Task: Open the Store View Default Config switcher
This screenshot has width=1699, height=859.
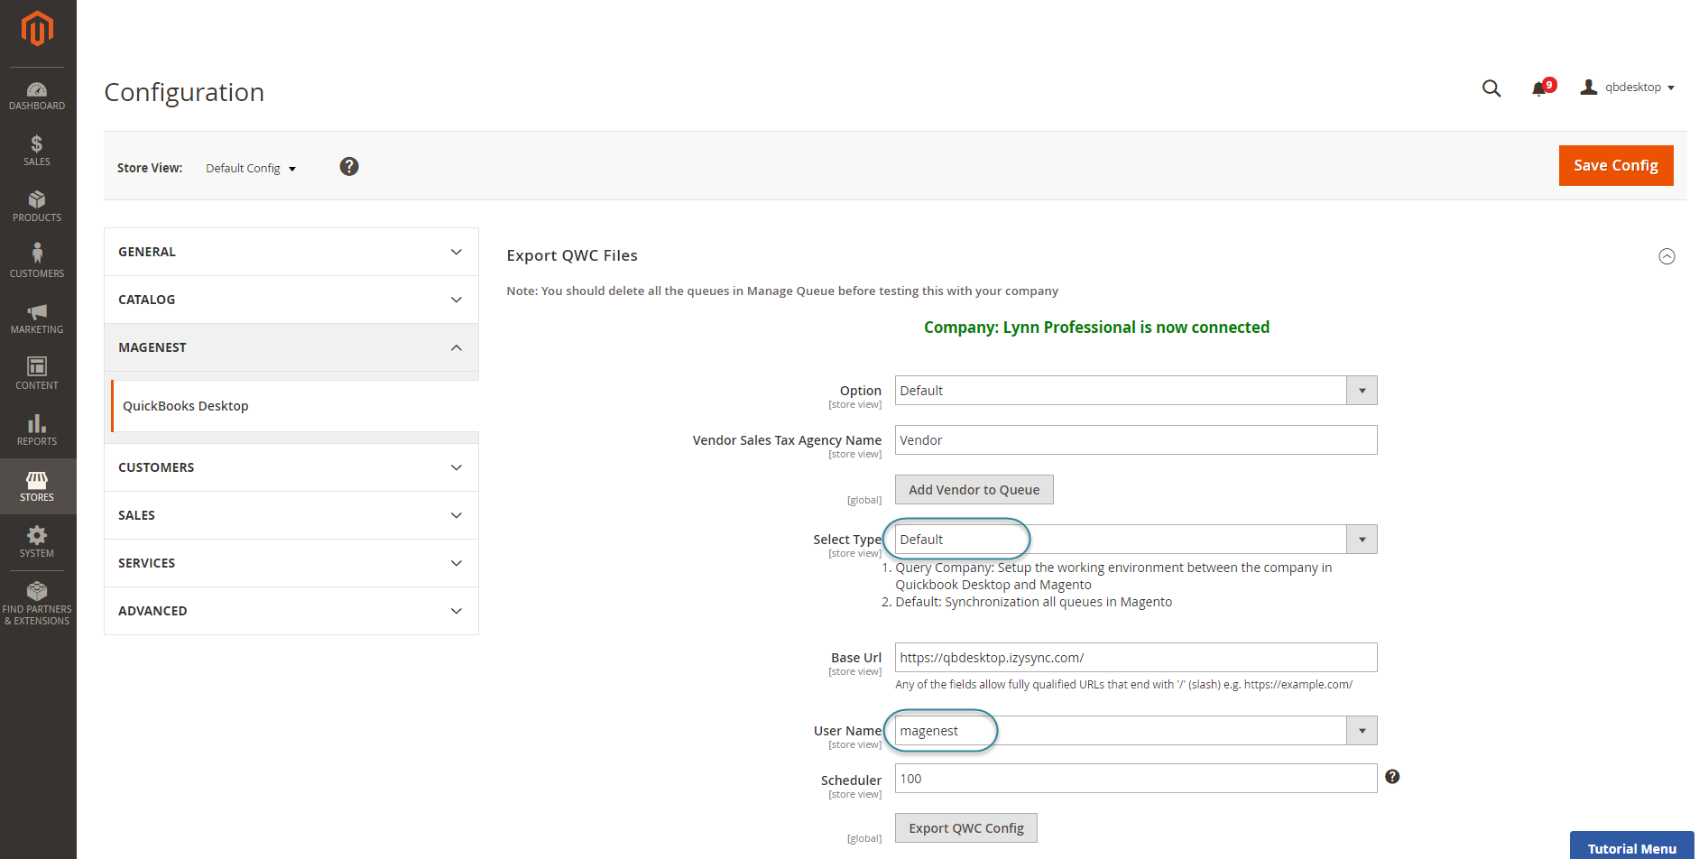Action: (251, 169)
